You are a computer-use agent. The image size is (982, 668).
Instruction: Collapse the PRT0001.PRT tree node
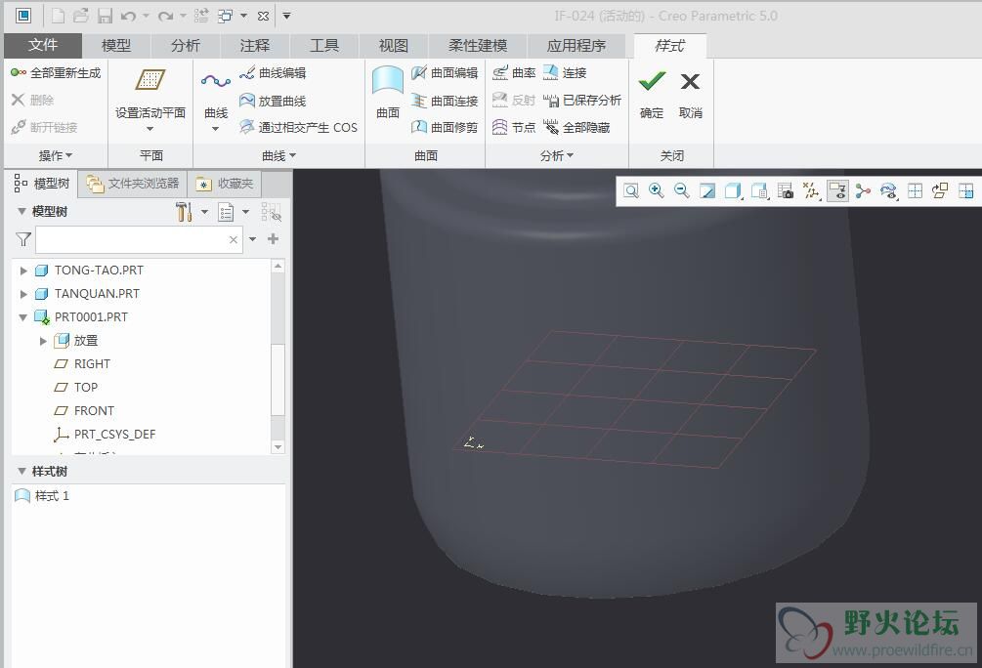24,317
